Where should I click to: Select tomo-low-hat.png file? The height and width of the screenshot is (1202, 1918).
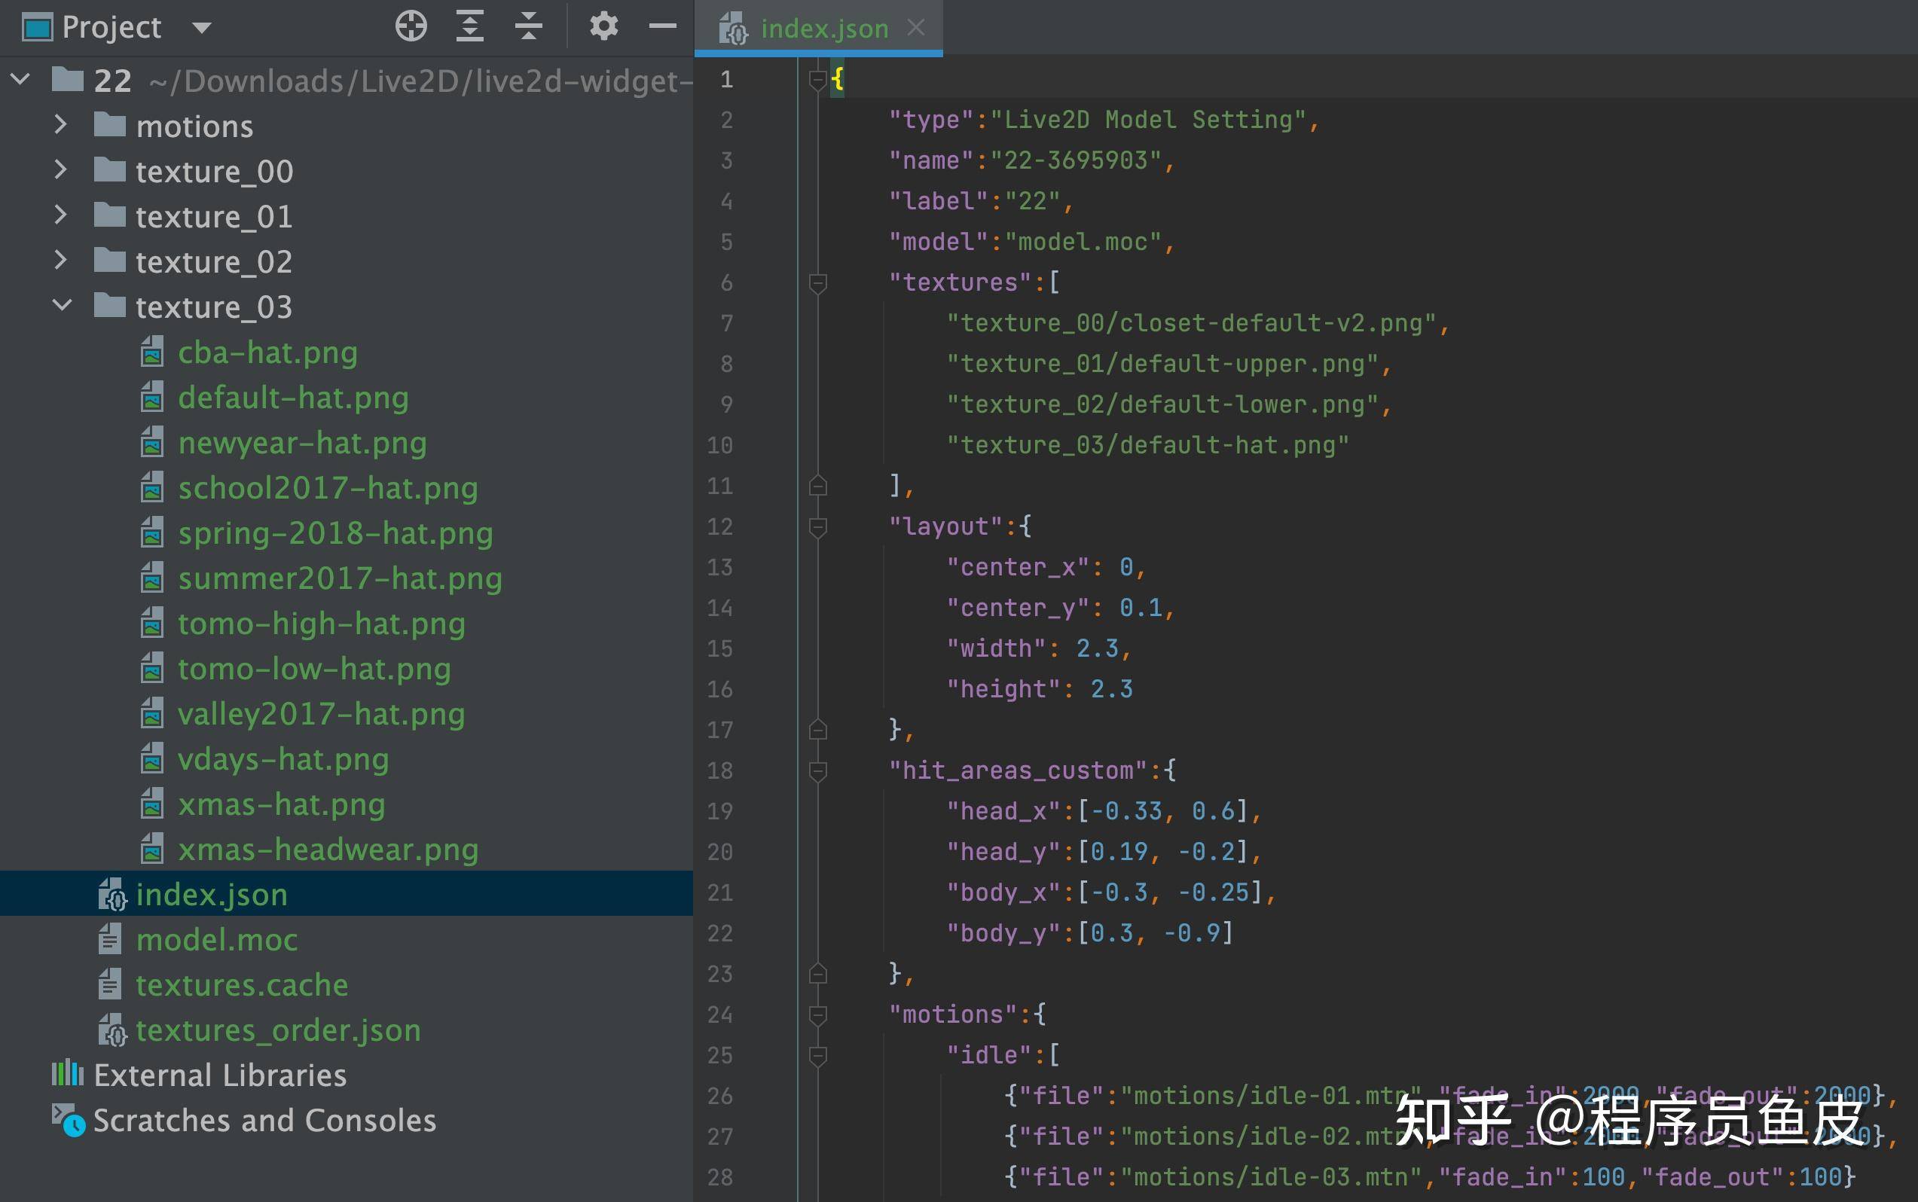coord(314,670)
